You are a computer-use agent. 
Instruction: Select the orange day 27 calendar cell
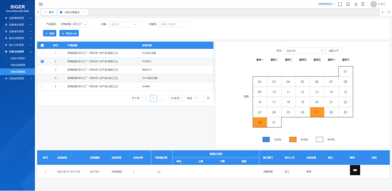point(317,112)
